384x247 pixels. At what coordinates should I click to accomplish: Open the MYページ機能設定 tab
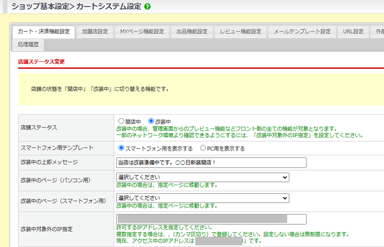(x=142, y=32)
